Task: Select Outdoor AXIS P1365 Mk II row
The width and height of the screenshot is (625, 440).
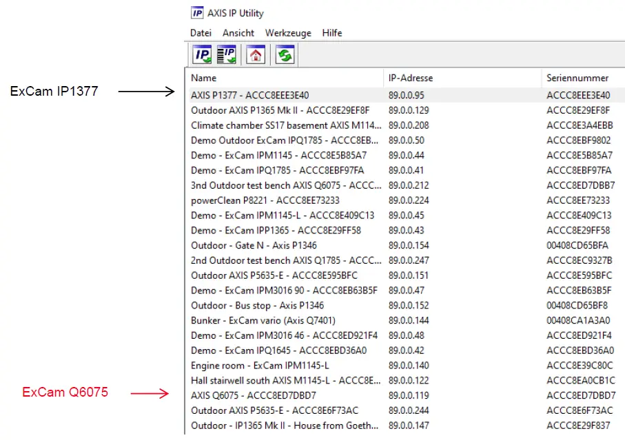Action: click(x=406, y=110)
